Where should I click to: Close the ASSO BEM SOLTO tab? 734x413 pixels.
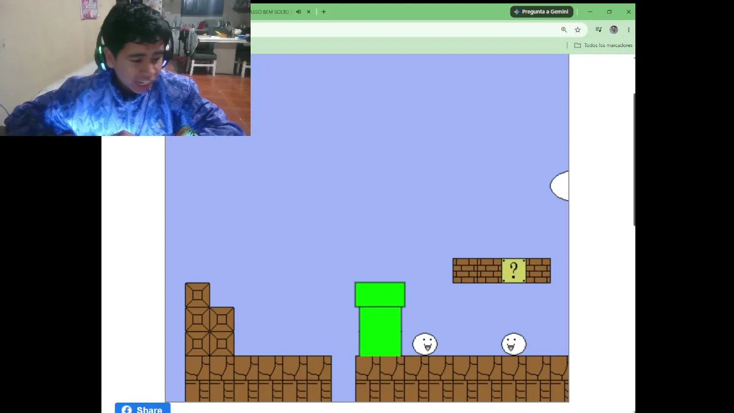tap(309, 11)
